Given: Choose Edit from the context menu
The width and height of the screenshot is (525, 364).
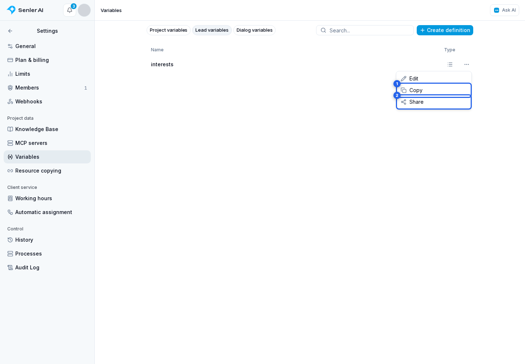Looking at the screenshot, I should [x=434, y=79].
